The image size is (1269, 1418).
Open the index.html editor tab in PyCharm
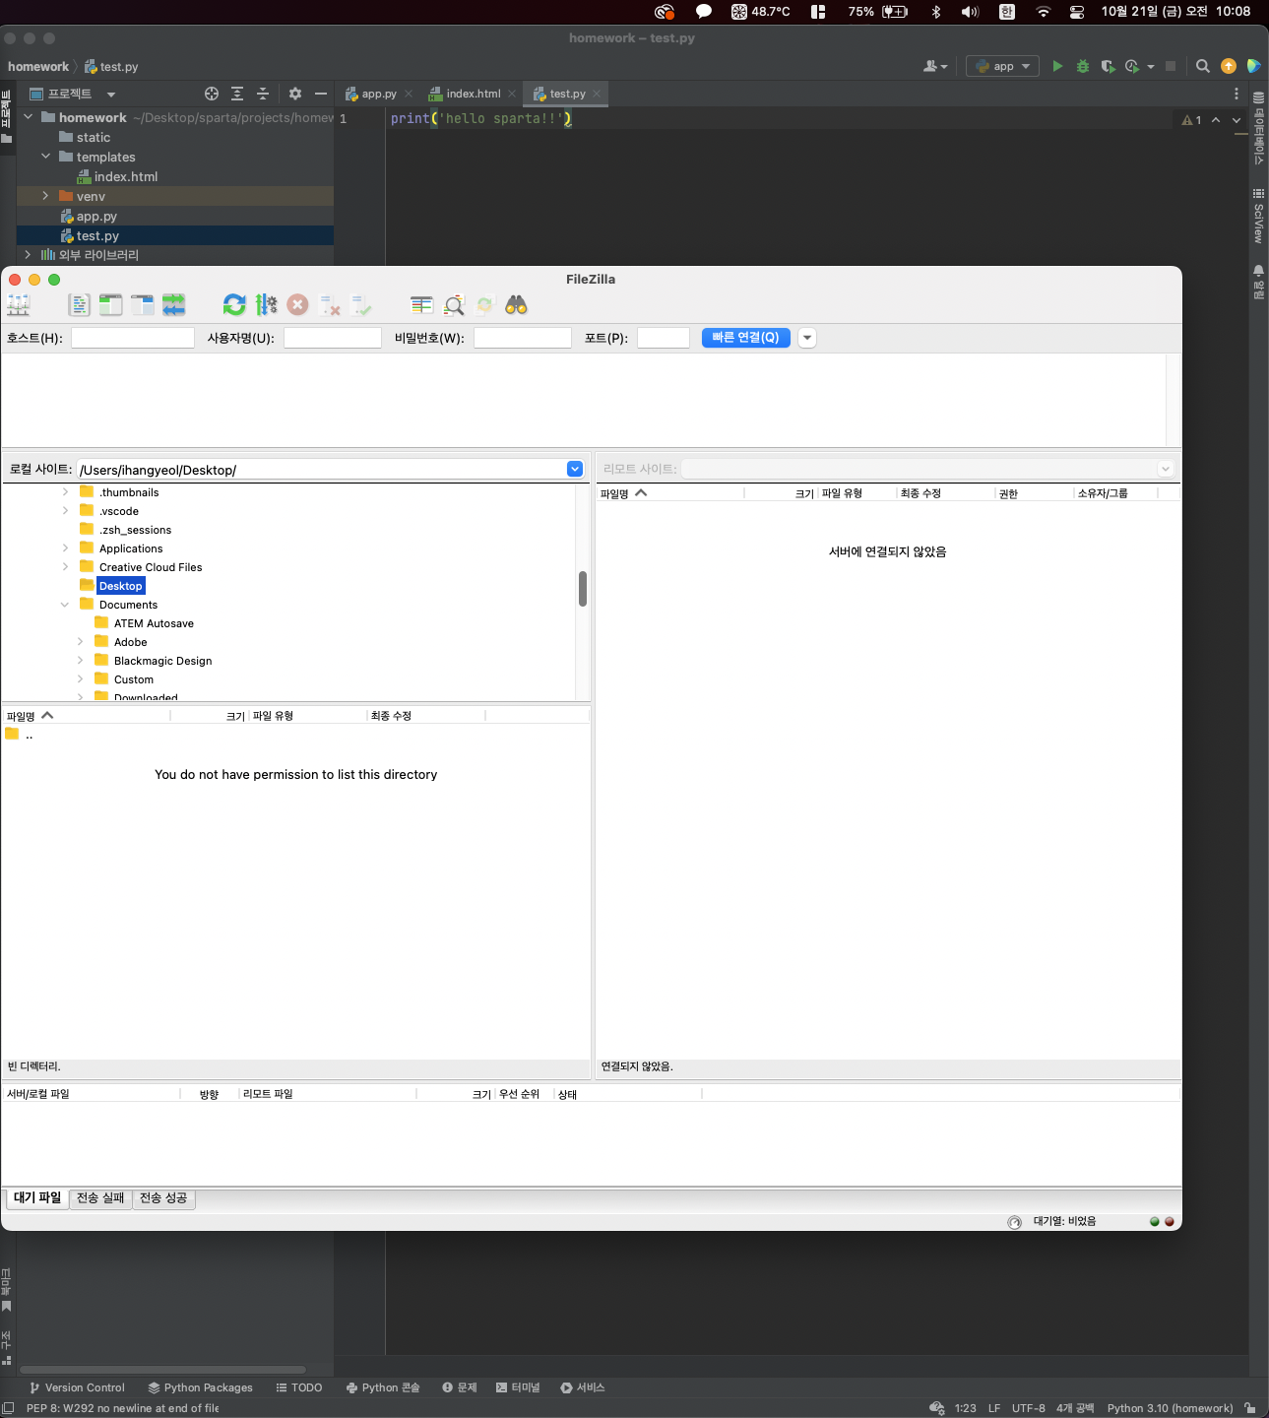[x=473, y=94]
